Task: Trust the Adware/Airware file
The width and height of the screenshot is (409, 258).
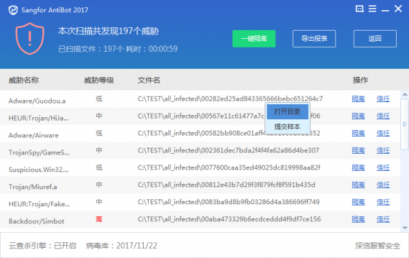Action: click(x=383, y=133)
